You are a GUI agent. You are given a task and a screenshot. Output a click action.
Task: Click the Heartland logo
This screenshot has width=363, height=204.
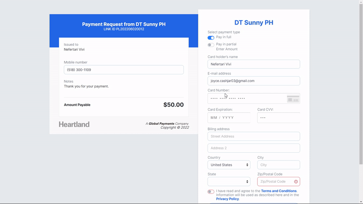[74, 124]
